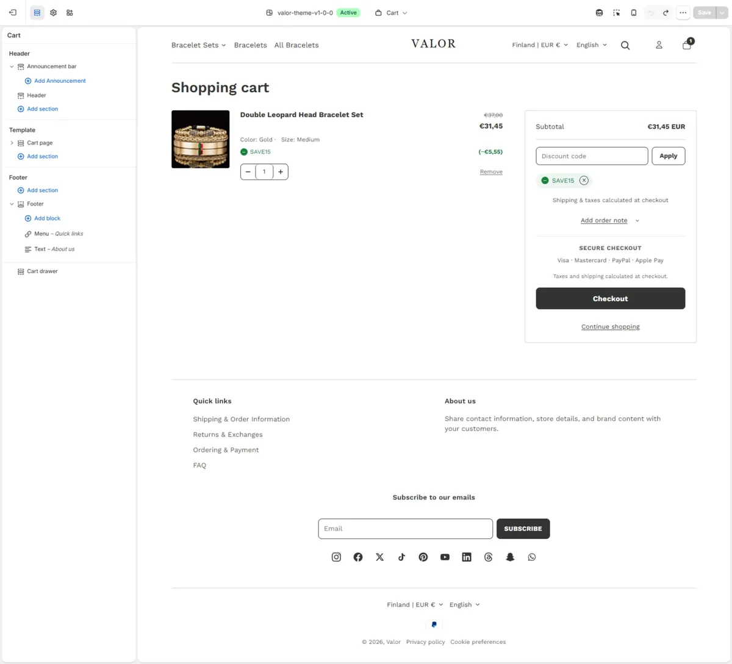Visit the WhatsApp social icon
Image resolution: width=732 pixels, height=664 pixels.
(532, 557)
